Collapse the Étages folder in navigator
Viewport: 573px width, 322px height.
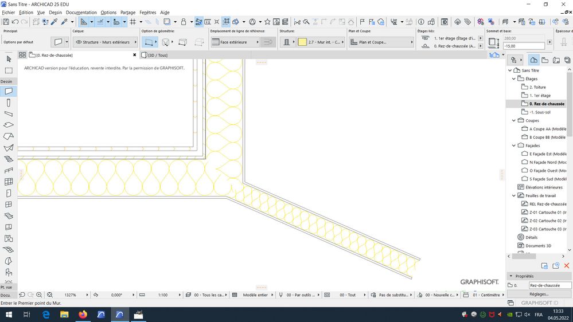pyautogui.click(x=514, y=79)
